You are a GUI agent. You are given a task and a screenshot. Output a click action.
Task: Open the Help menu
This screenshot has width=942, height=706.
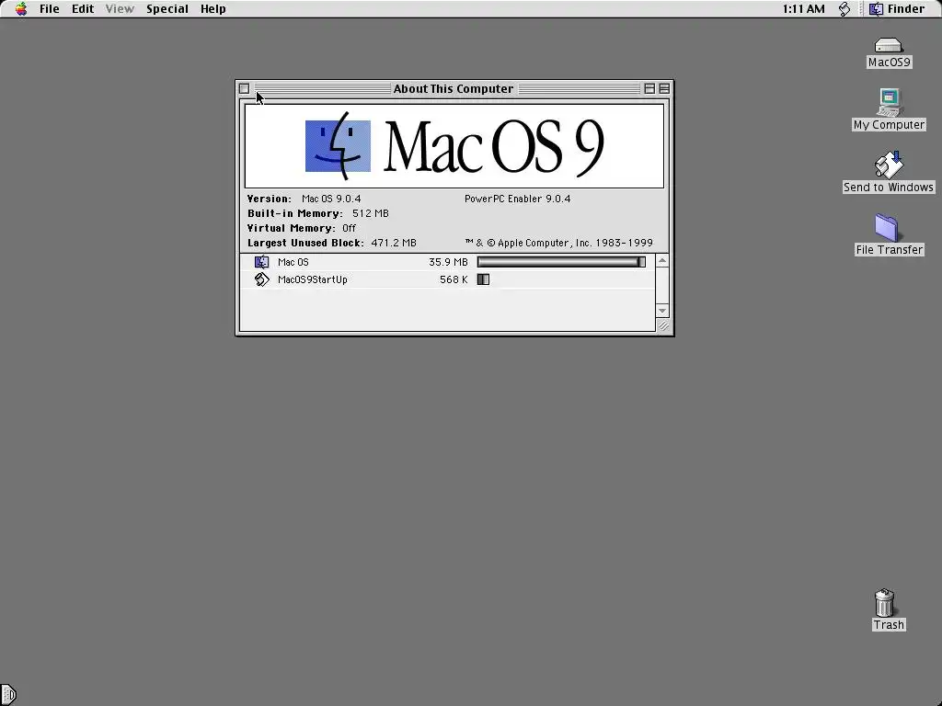pos(213,9)
